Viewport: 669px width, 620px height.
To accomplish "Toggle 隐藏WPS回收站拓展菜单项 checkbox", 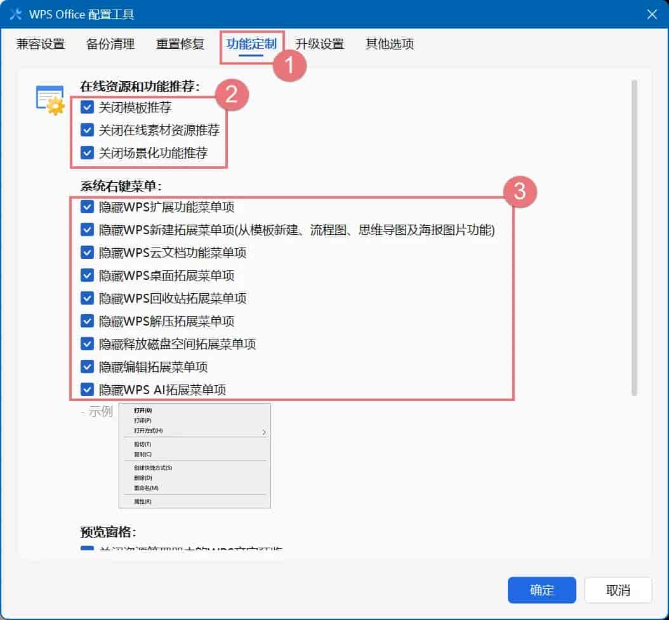I will click(x=87, y=298).
